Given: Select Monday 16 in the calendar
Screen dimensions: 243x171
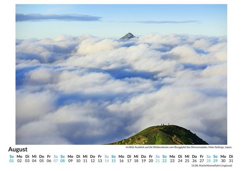Looking at the screenshot, I should coord(122,158).
